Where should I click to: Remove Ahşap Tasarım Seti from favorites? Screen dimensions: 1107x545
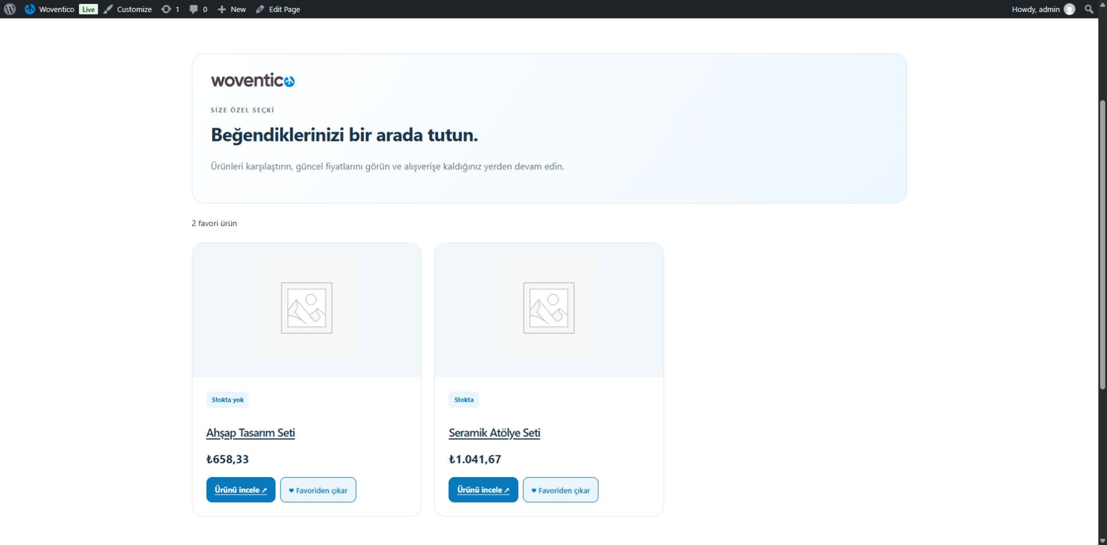click(x=318, y=490)
